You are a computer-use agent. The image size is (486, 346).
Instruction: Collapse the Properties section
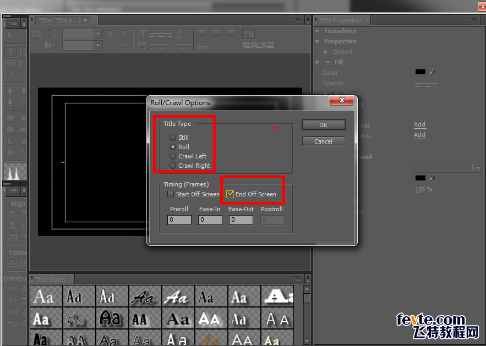click(317, 41)
